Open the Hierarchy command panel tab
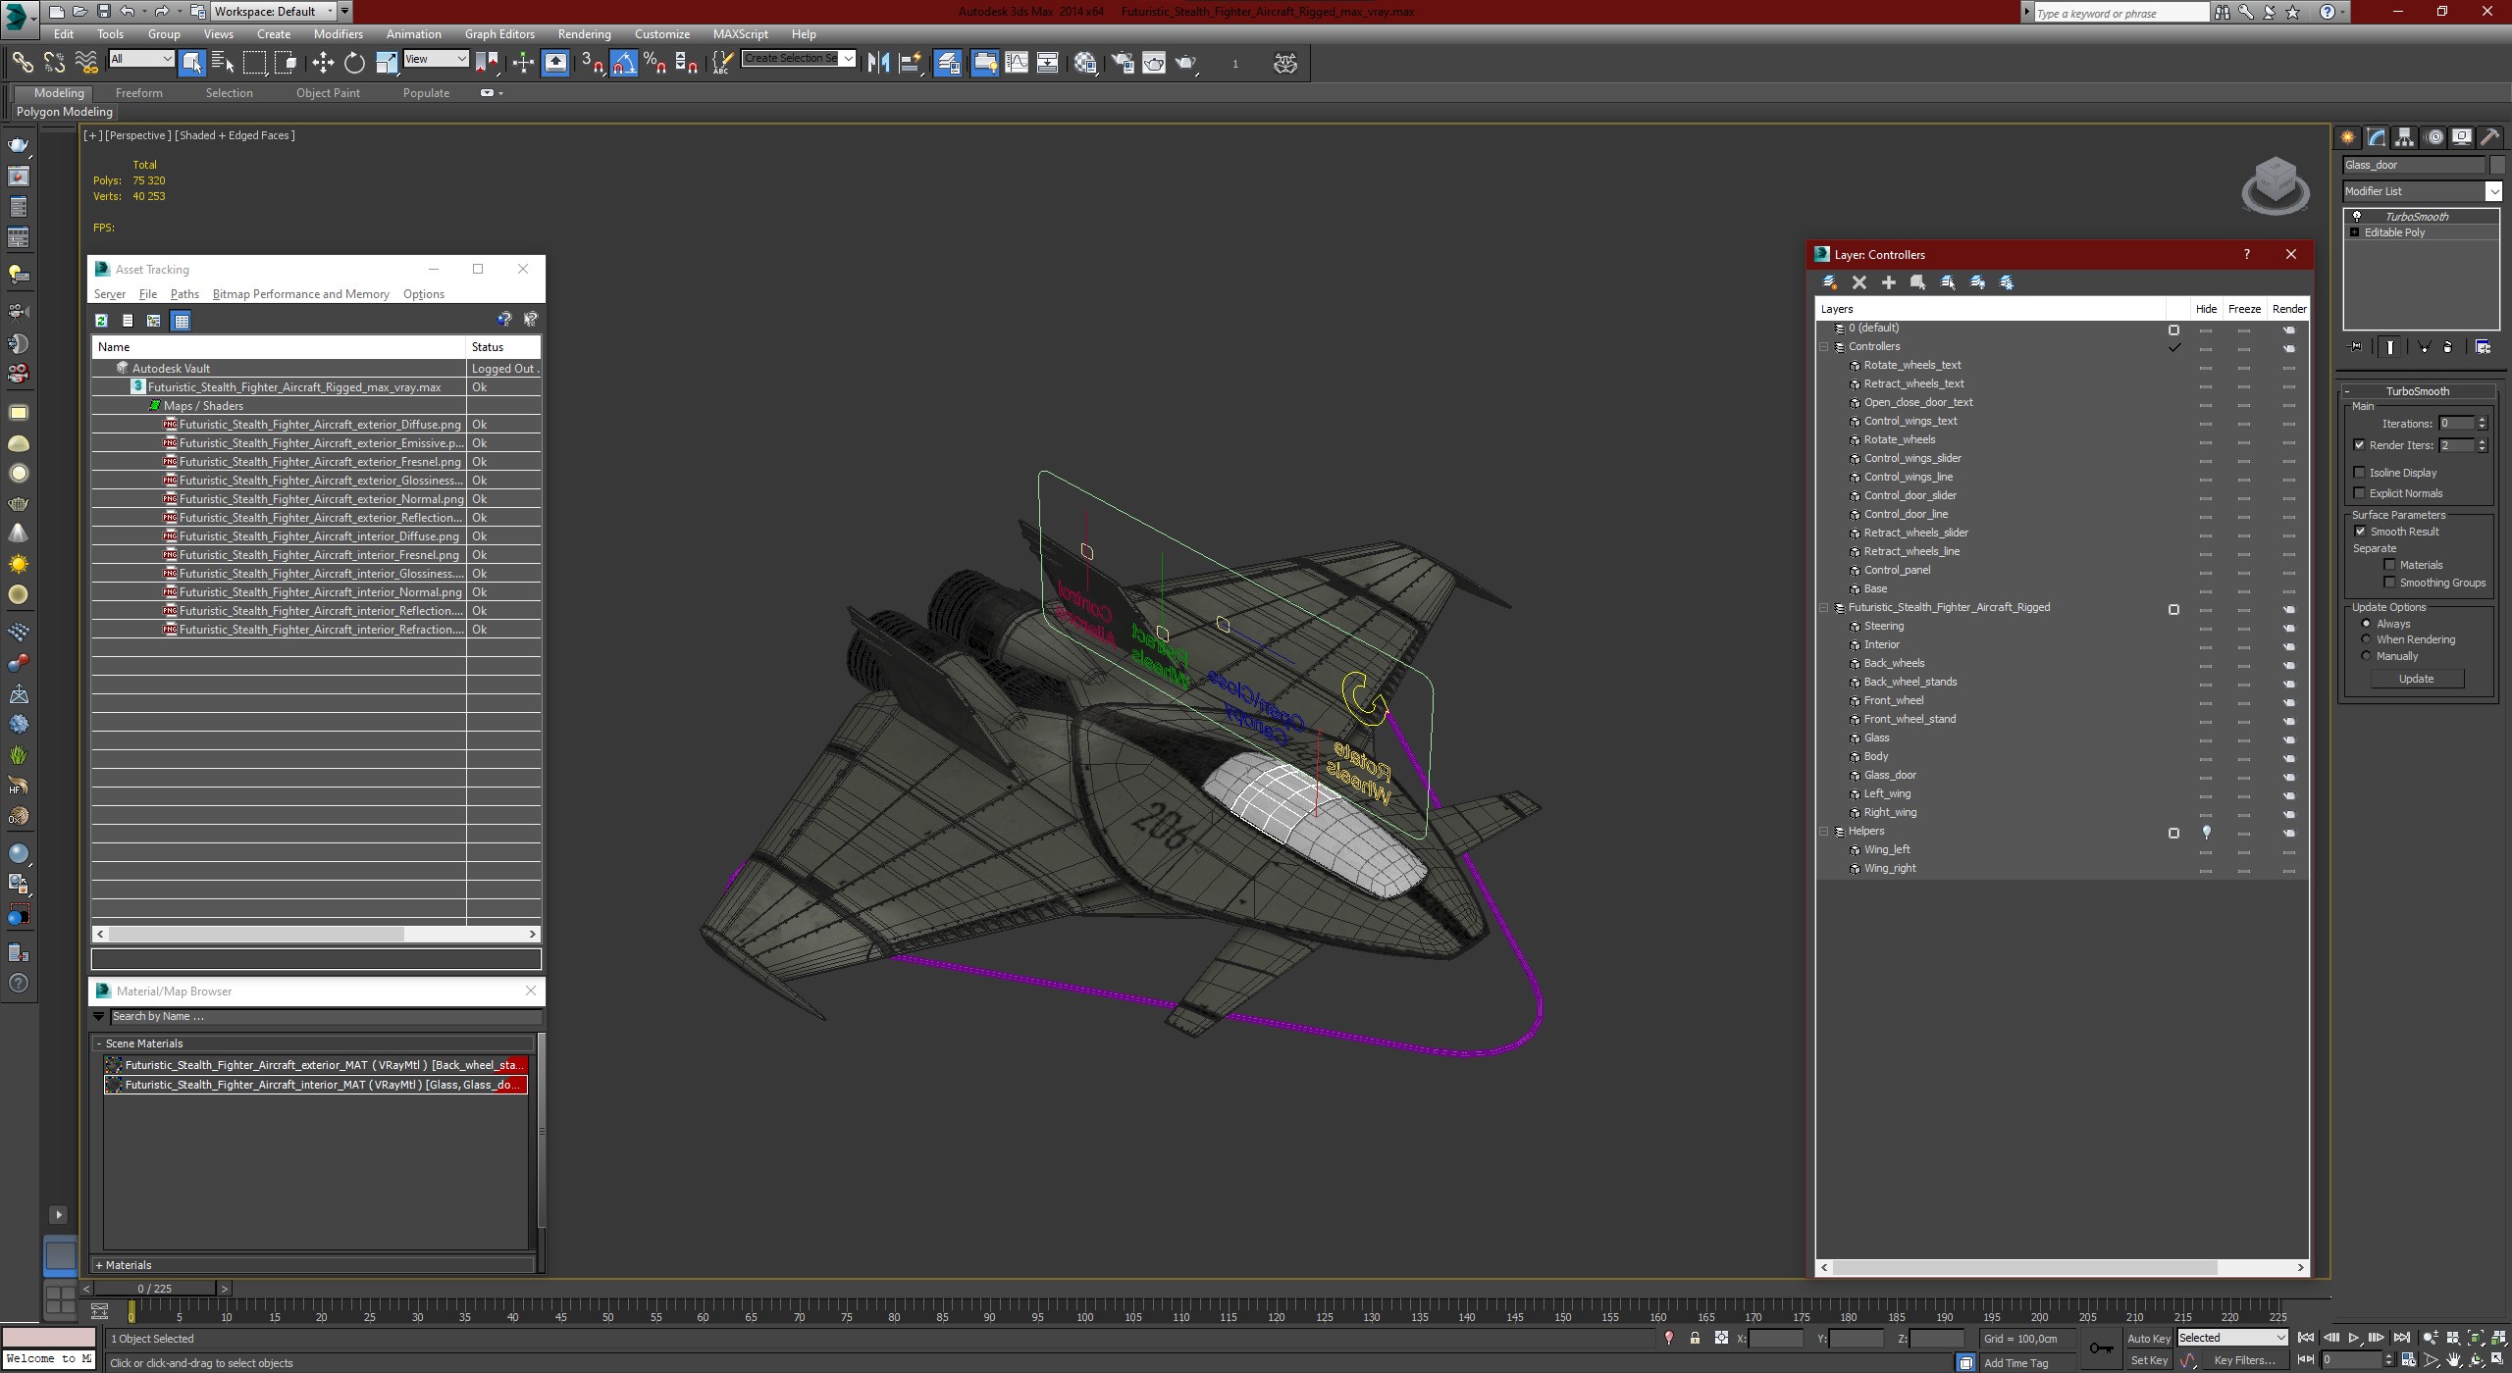This screenshot has height=1373, width=2512. pos(2404,137)
